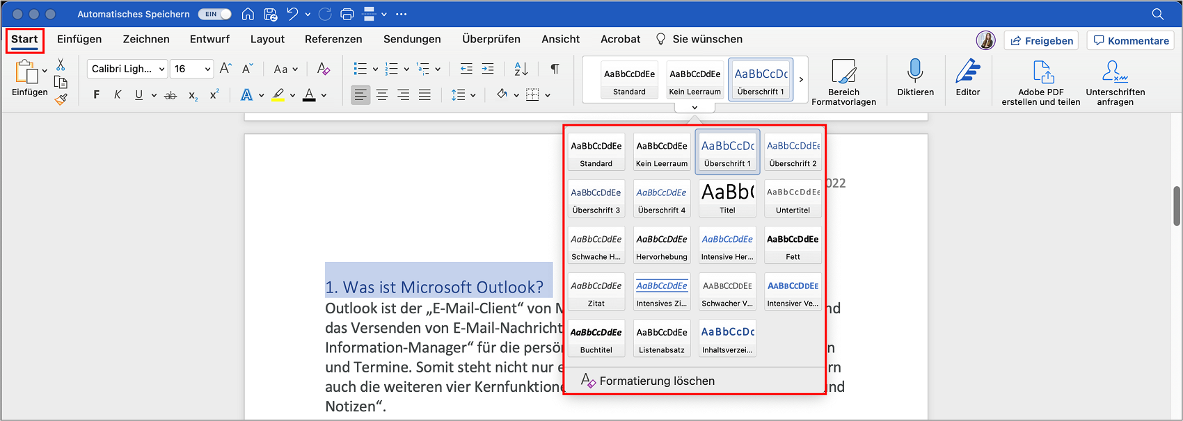Image resolution: width=1183 pixels, height=421 pixels.
Task: Click the vertical document scrollbar thumb
Action: [x=1177, y=206]
